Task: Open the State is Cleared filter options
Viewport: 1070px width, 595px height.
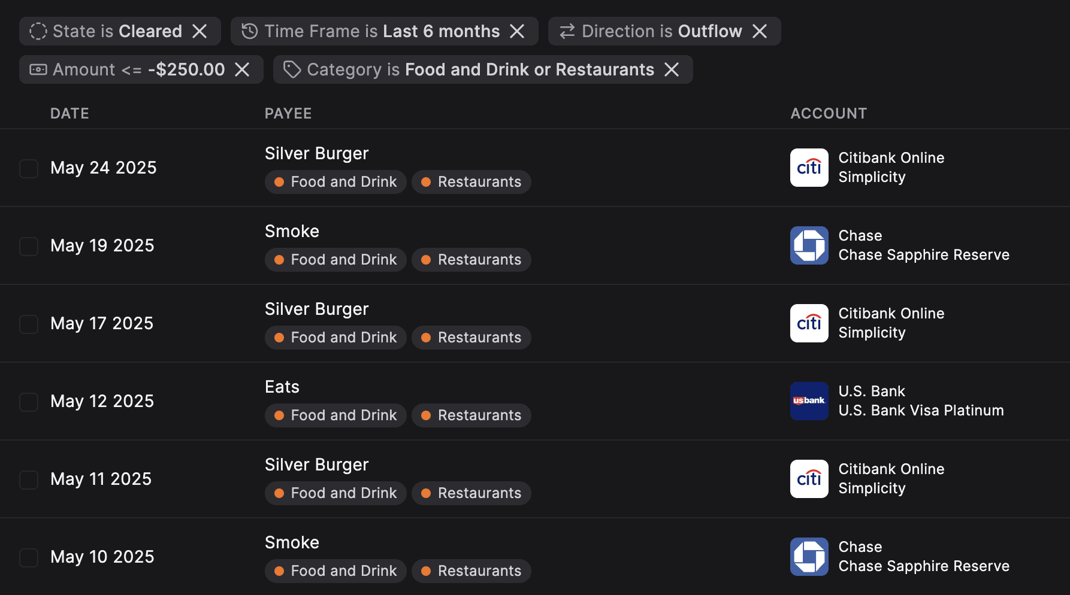Action: pos(105,31)
